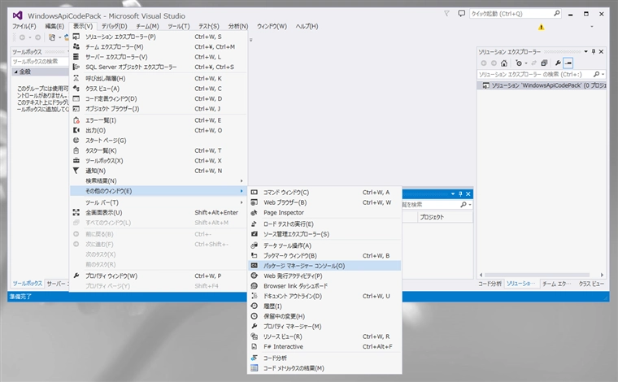Click the search magnifier in Solution Explorer search
This screenshot has height=382, width=618.
point(596,74)
